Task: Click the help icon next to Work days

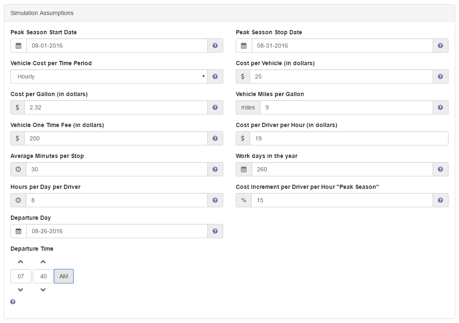Action: [x=440, y=169]
